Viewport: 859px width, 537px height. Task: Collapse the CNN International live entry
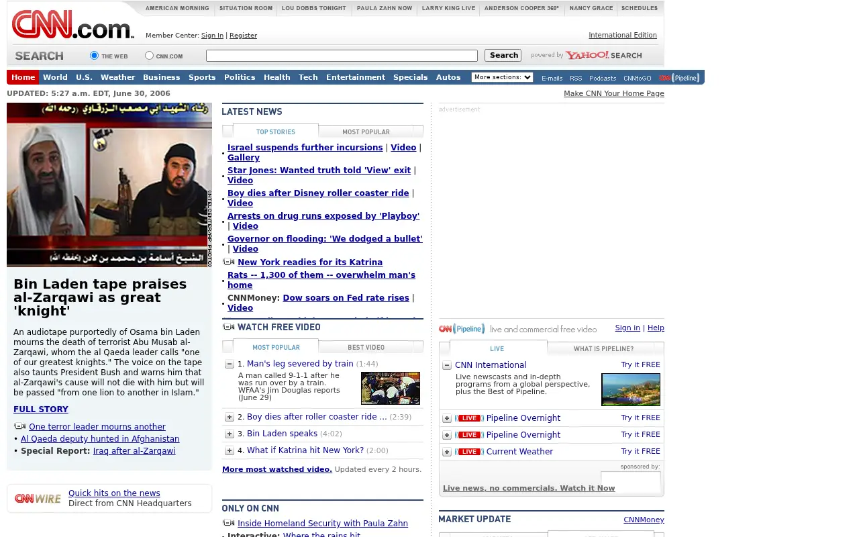coord(447,365)
